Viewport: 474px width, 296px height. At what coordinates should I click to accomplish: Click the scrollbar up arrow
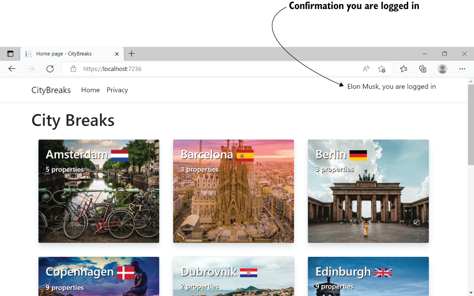tap(471, 81)
